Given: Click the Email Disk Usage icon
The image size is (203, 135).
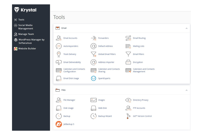Looking at the screenshot, I should click(59, 78).
